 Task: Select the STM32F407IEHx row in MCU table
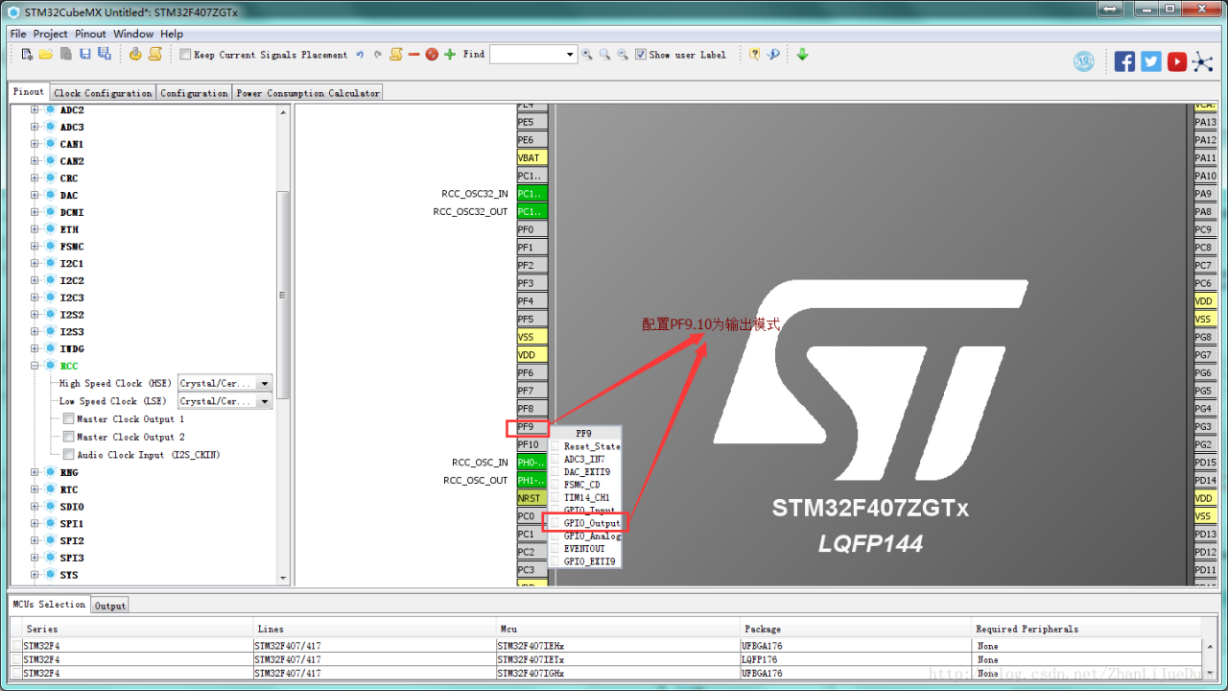[x=606, y=646]
